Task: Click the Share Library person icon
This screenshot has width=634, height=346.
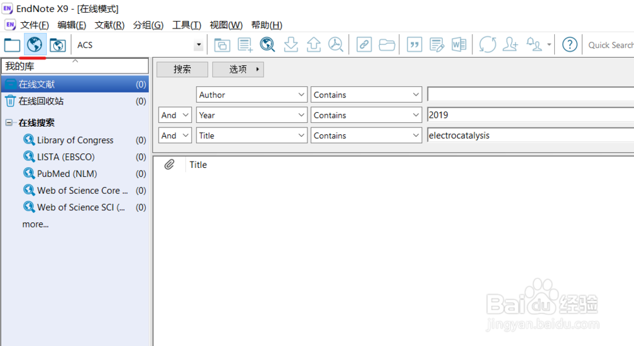Action: point(510,45)
